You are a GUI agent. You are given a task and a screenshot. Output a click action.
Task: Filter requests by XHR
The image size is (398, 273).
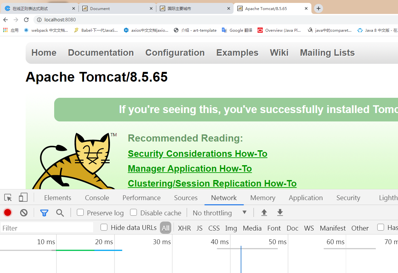pyautogui.click(x=184, y=228)
